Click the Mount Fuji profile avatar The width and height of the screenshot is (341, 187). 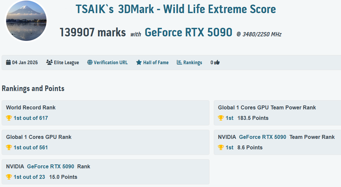click(26, 21)
